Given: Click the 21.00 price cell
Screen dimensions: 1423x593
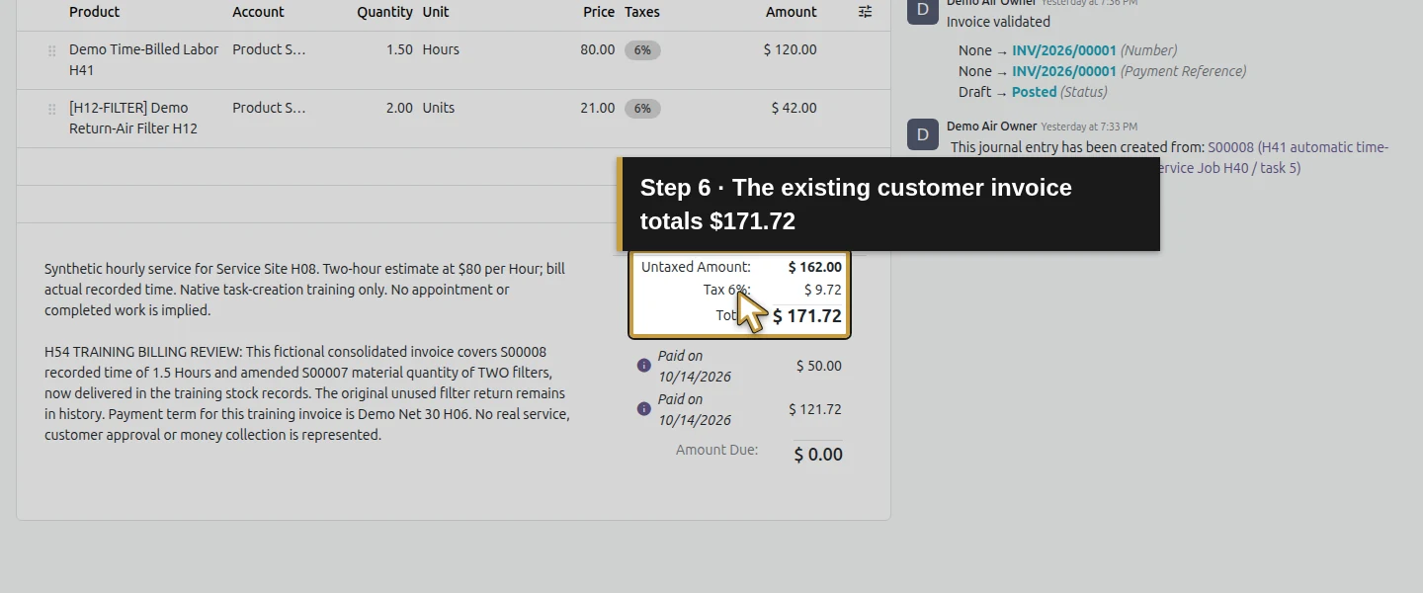Looking at the screenshot, I should tap(597, 108).
